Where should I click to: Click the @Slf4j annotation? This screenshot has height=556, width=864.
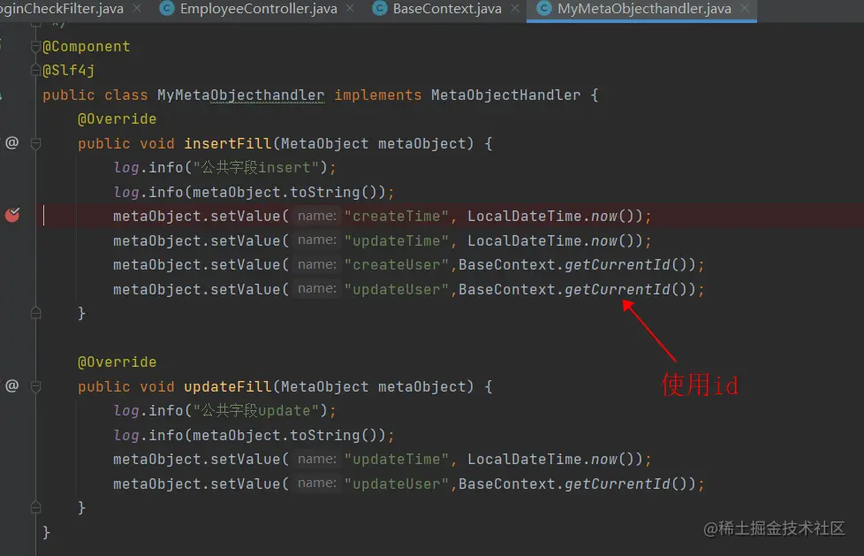click(x=69, y=71)
